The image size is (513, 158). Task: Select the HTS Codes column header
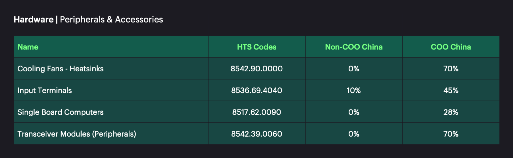click(x=257, y=47)
